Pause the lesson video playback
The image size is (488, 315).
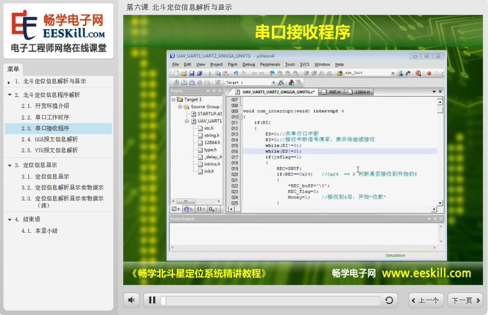click(152, 300)
